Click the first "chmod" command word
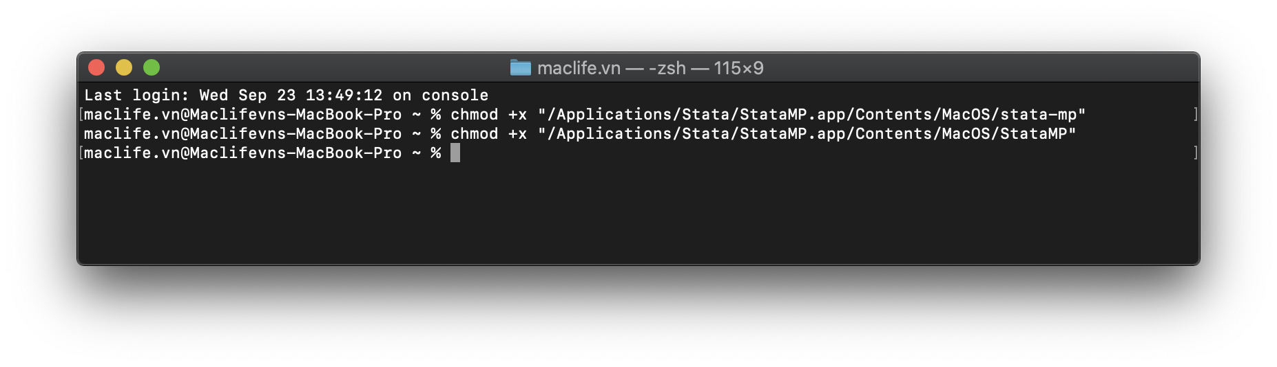 pyautogui.click(x=474, y=114)
